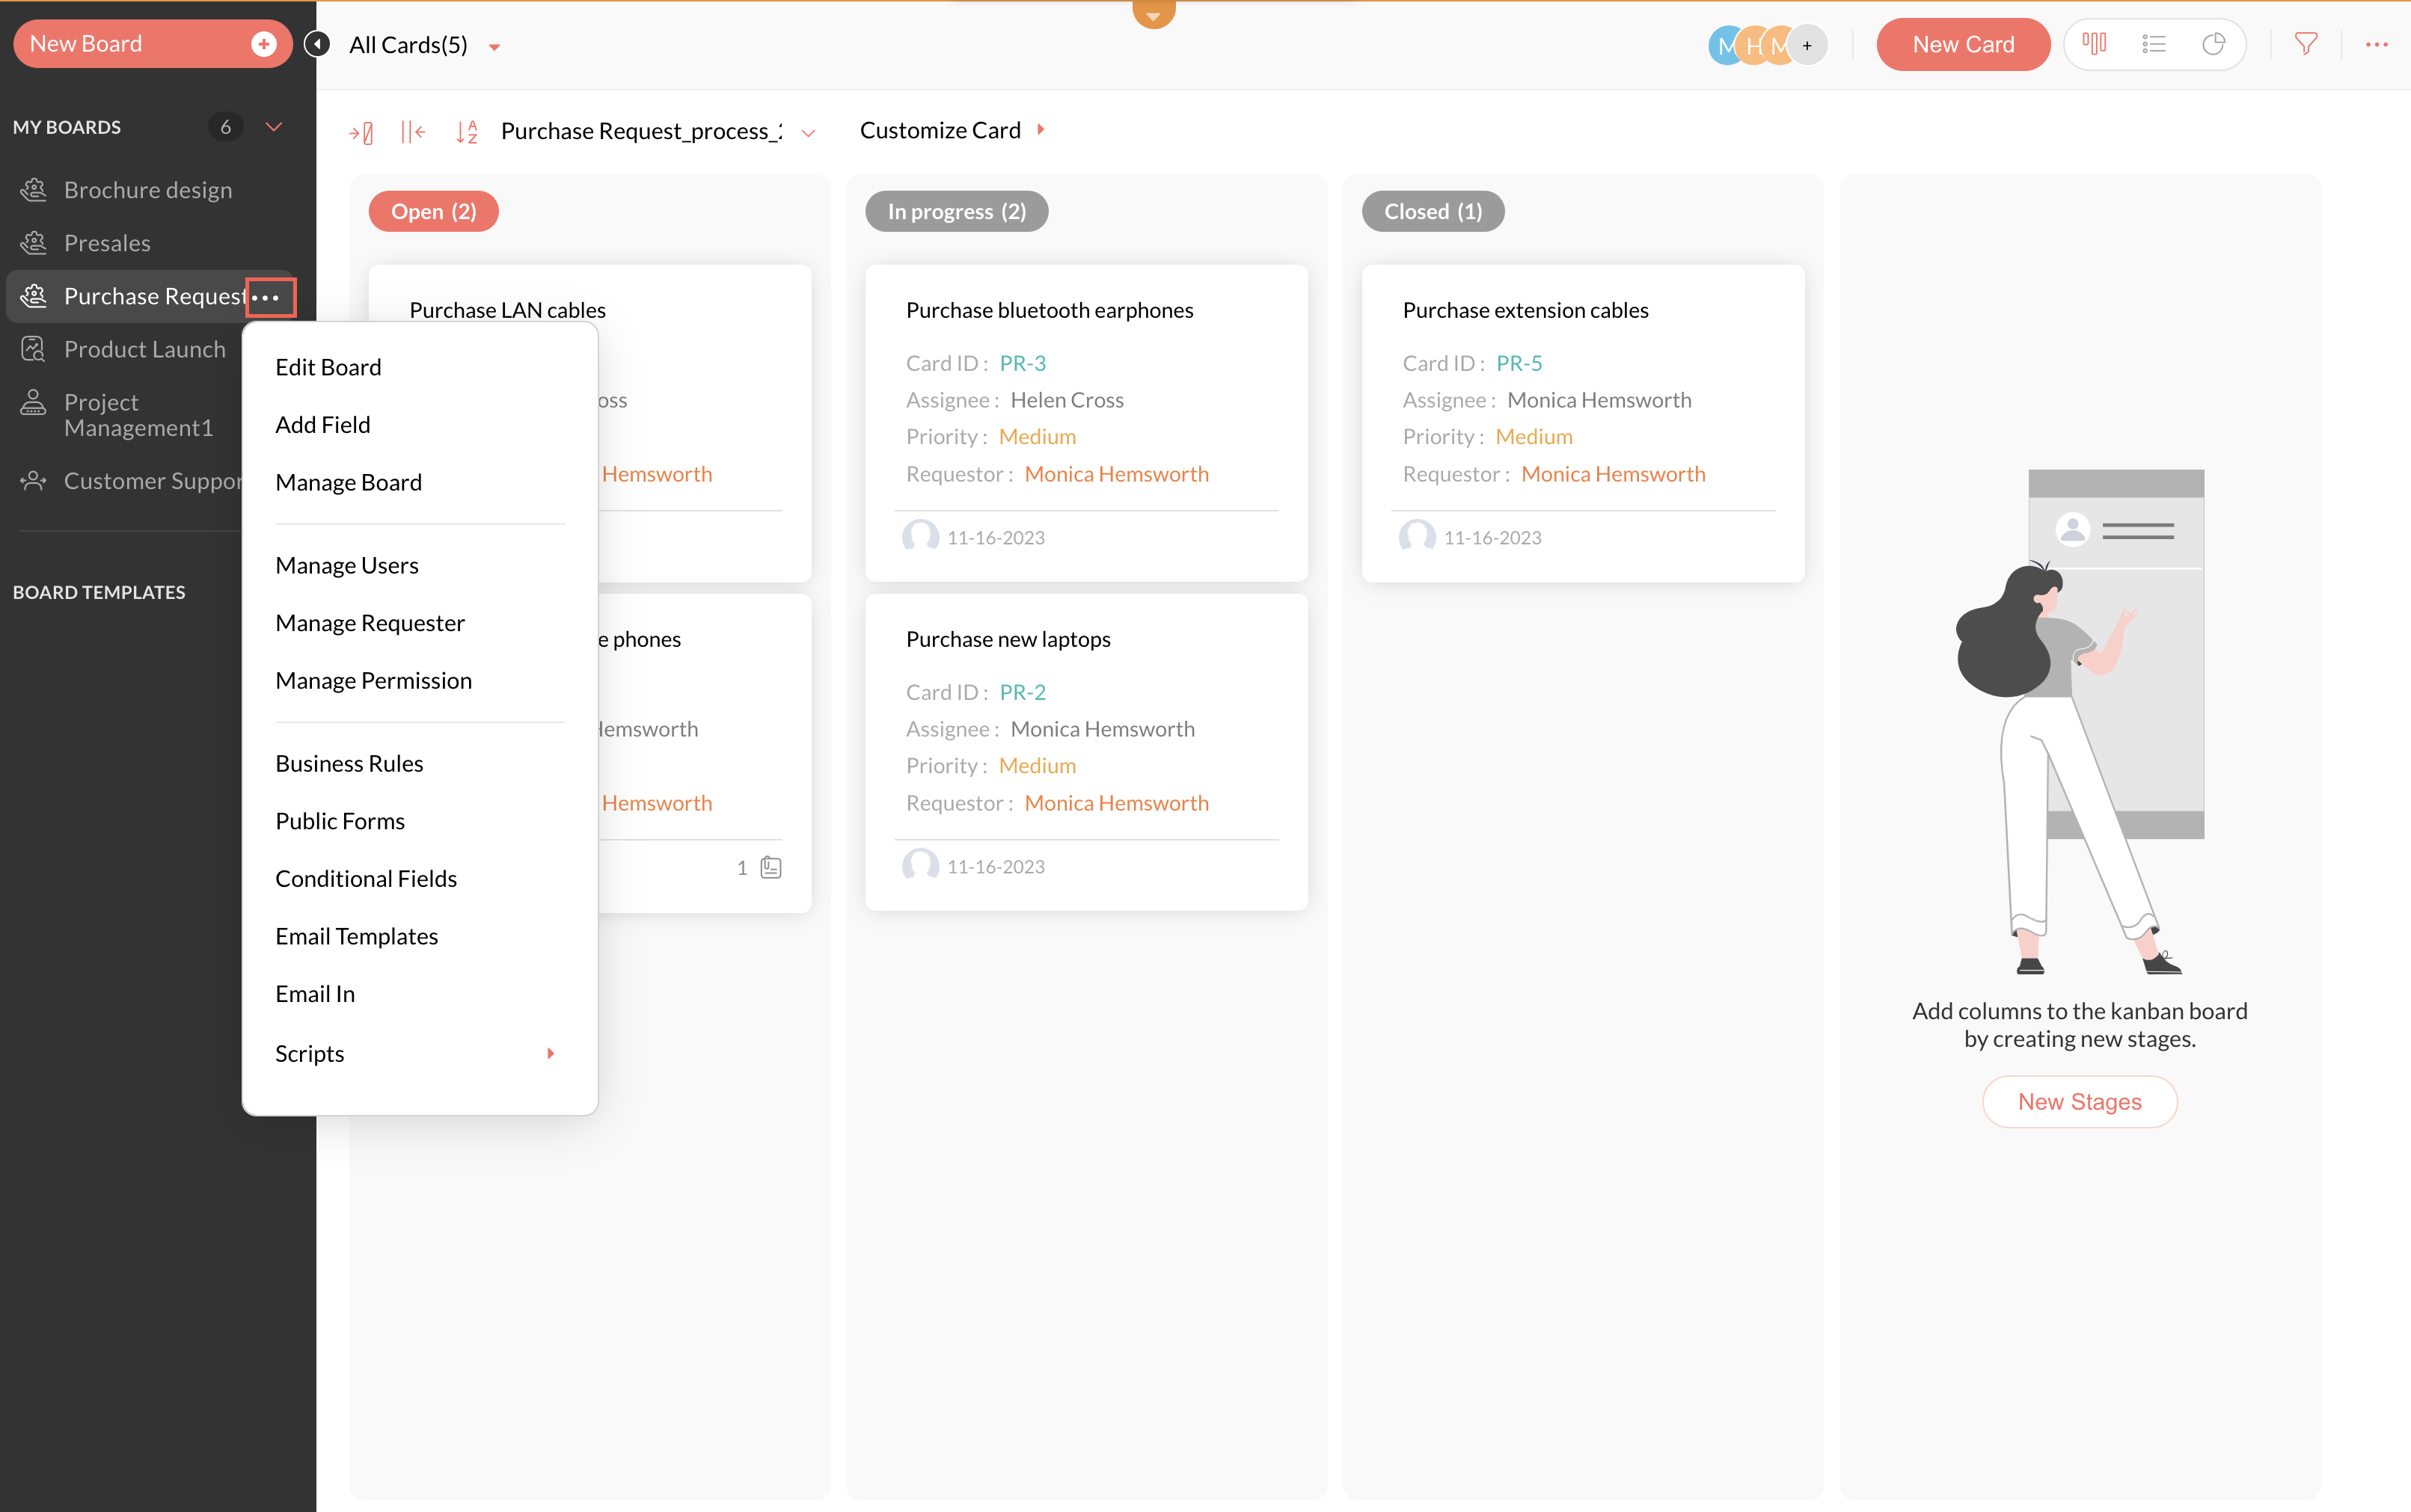Click the sort A-Z icon
This screenshot has width=2411, height=1512.
coord(466,131)
